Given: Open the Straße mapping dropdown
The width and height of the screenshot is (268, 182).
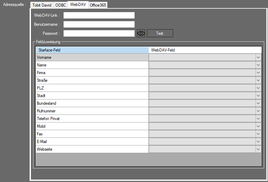Looking at the screenshot, I should [x=258, y=80].
